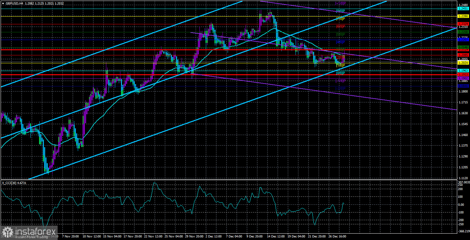Click the cyan 1.1963 price tag
470x240 pixels.
(463, 70)
